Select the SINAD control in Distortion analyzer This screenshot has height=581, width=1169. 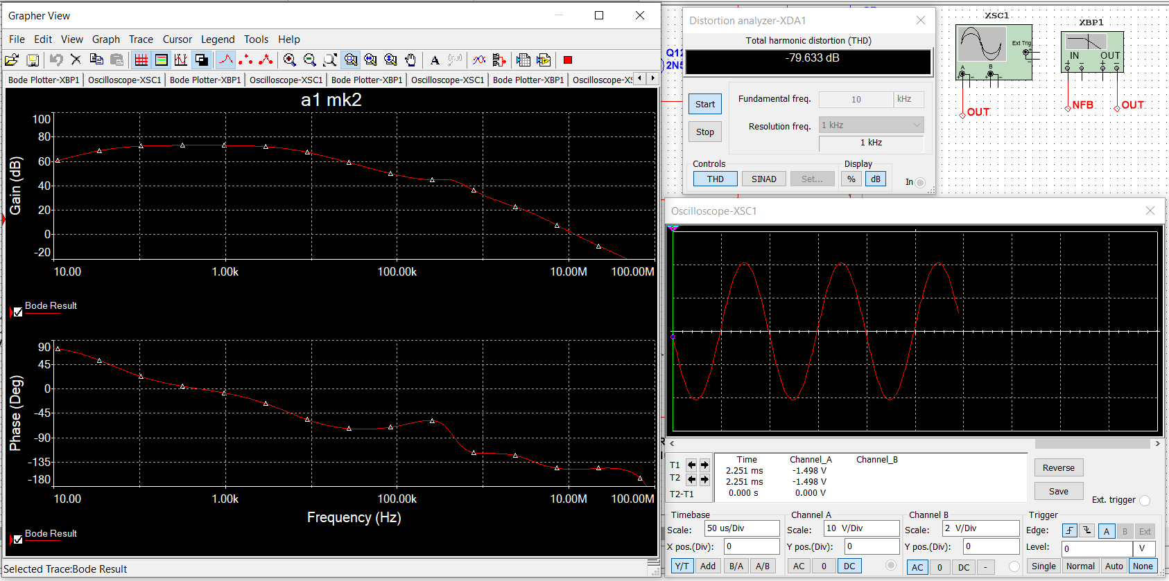(x=764, y=179)
